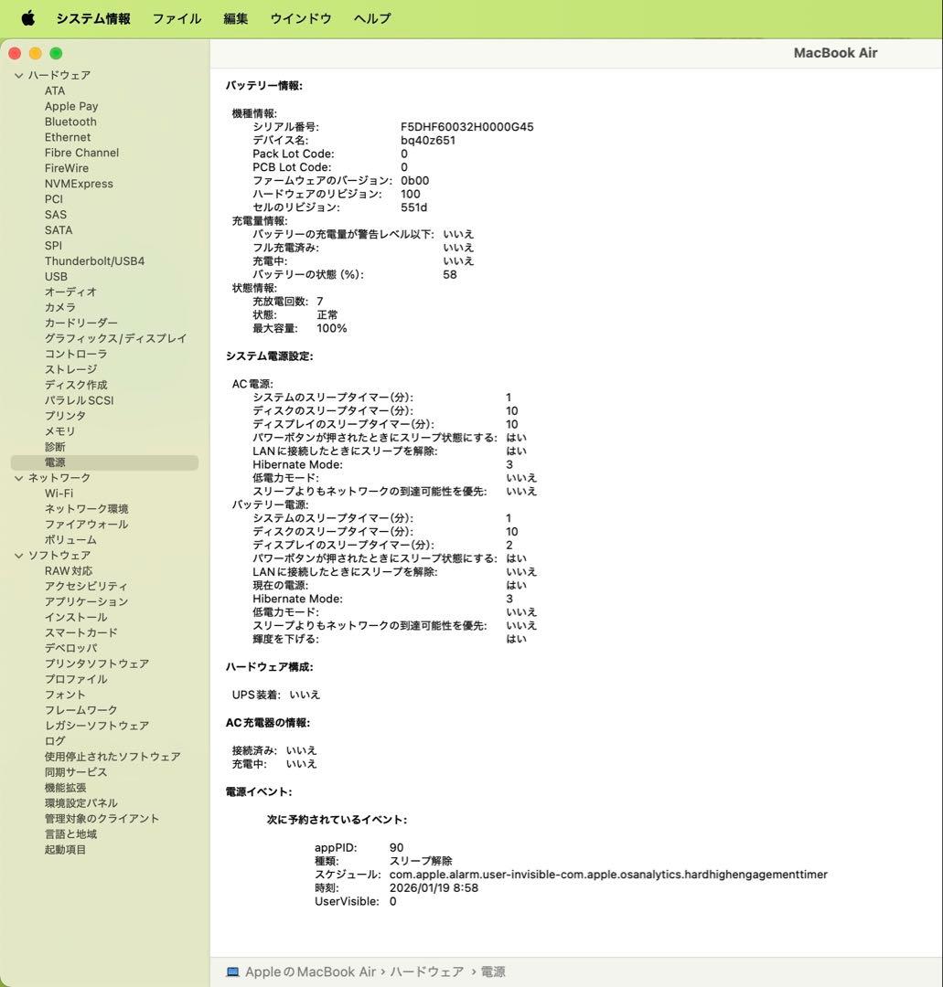Screen dimensions: 943x987
Task: Open the 編集 menu
Action: (x=235, y=18)
